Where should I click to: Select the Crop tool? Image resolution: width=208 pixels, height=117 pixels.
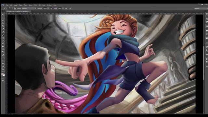(3, 26)
